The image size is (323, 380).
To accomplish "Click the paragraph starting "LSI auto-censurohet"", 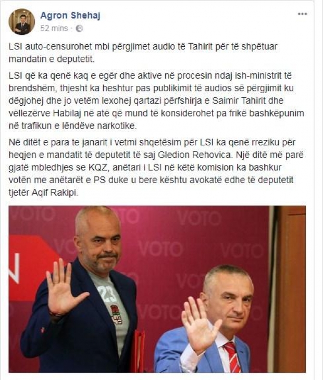I will pos(143,53).
